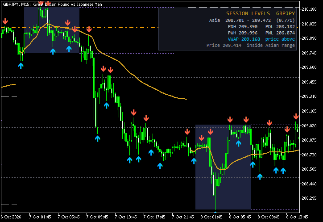Click the 208.585 price axis label
Screen dimensions: 323x222
click(x=309, y=169)
